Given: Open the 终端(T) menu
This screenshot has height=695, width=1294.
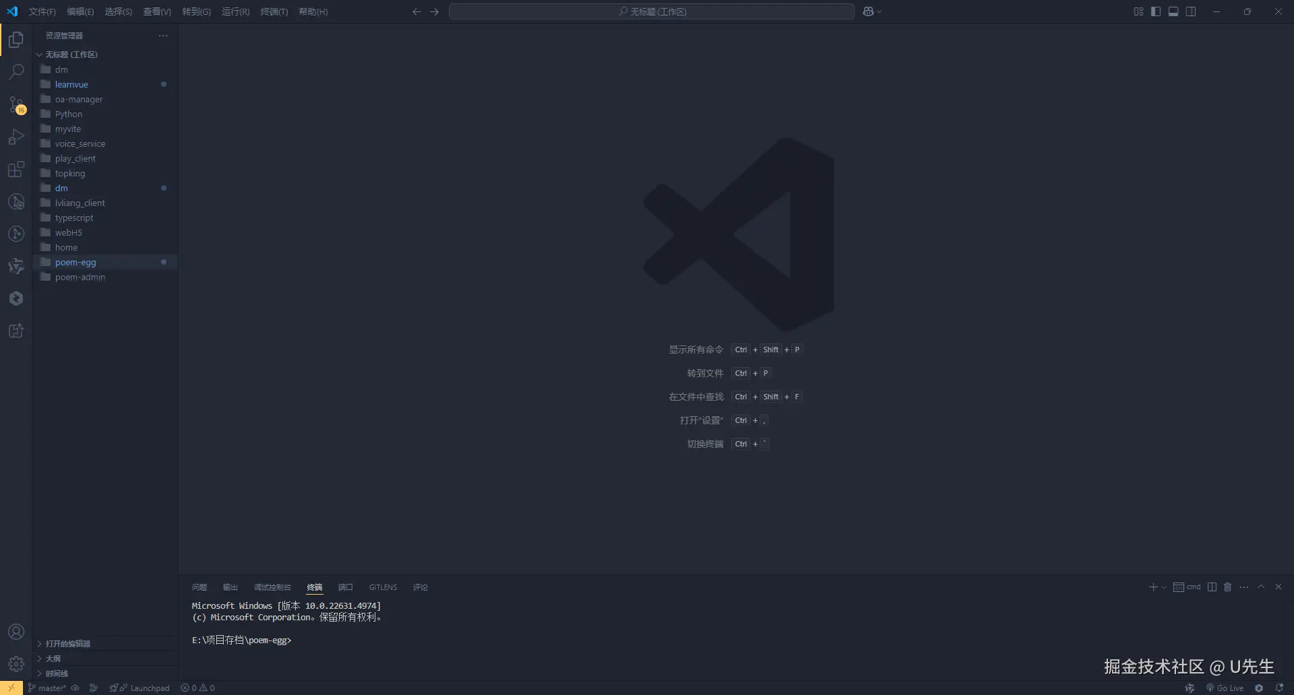Looking at the screenshot, I should (274, 11).
